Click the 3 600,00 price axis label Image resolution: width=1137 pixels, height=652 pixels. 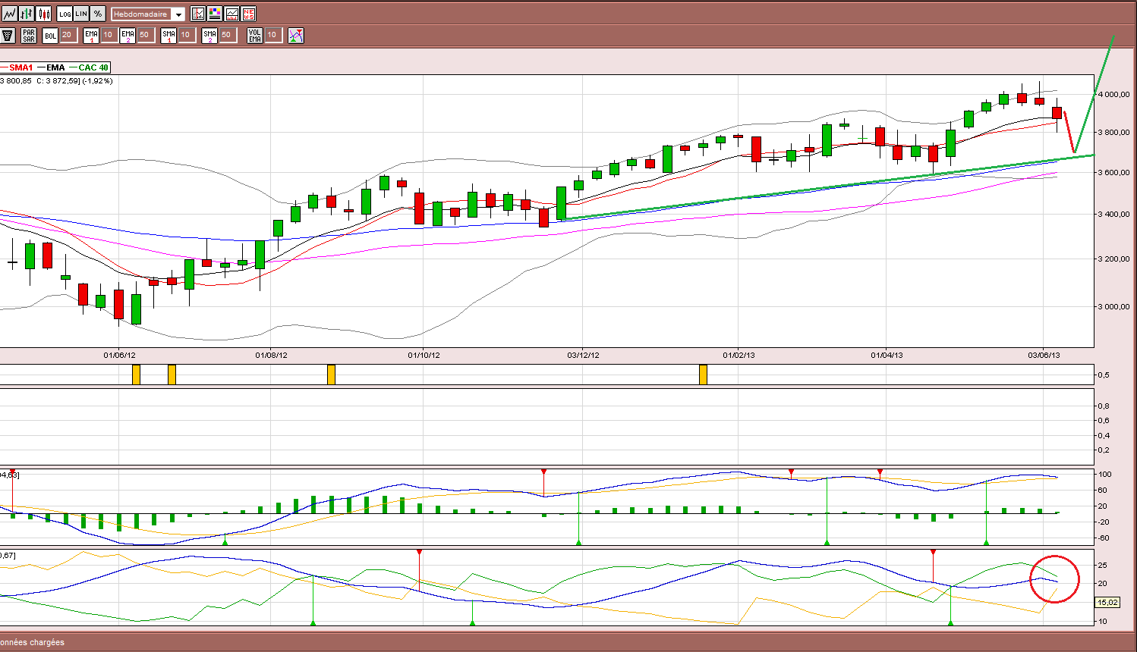click(x=1114, y=172)
